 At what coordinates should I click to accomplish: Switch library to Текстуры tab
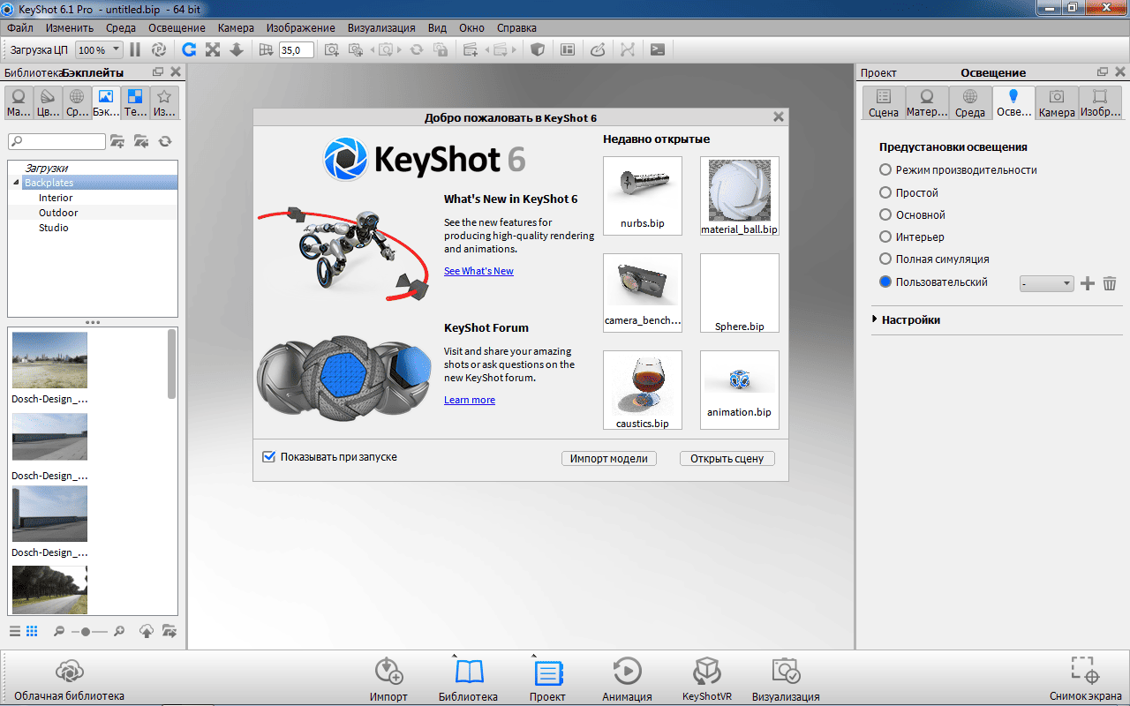click(x=135, y=102)
